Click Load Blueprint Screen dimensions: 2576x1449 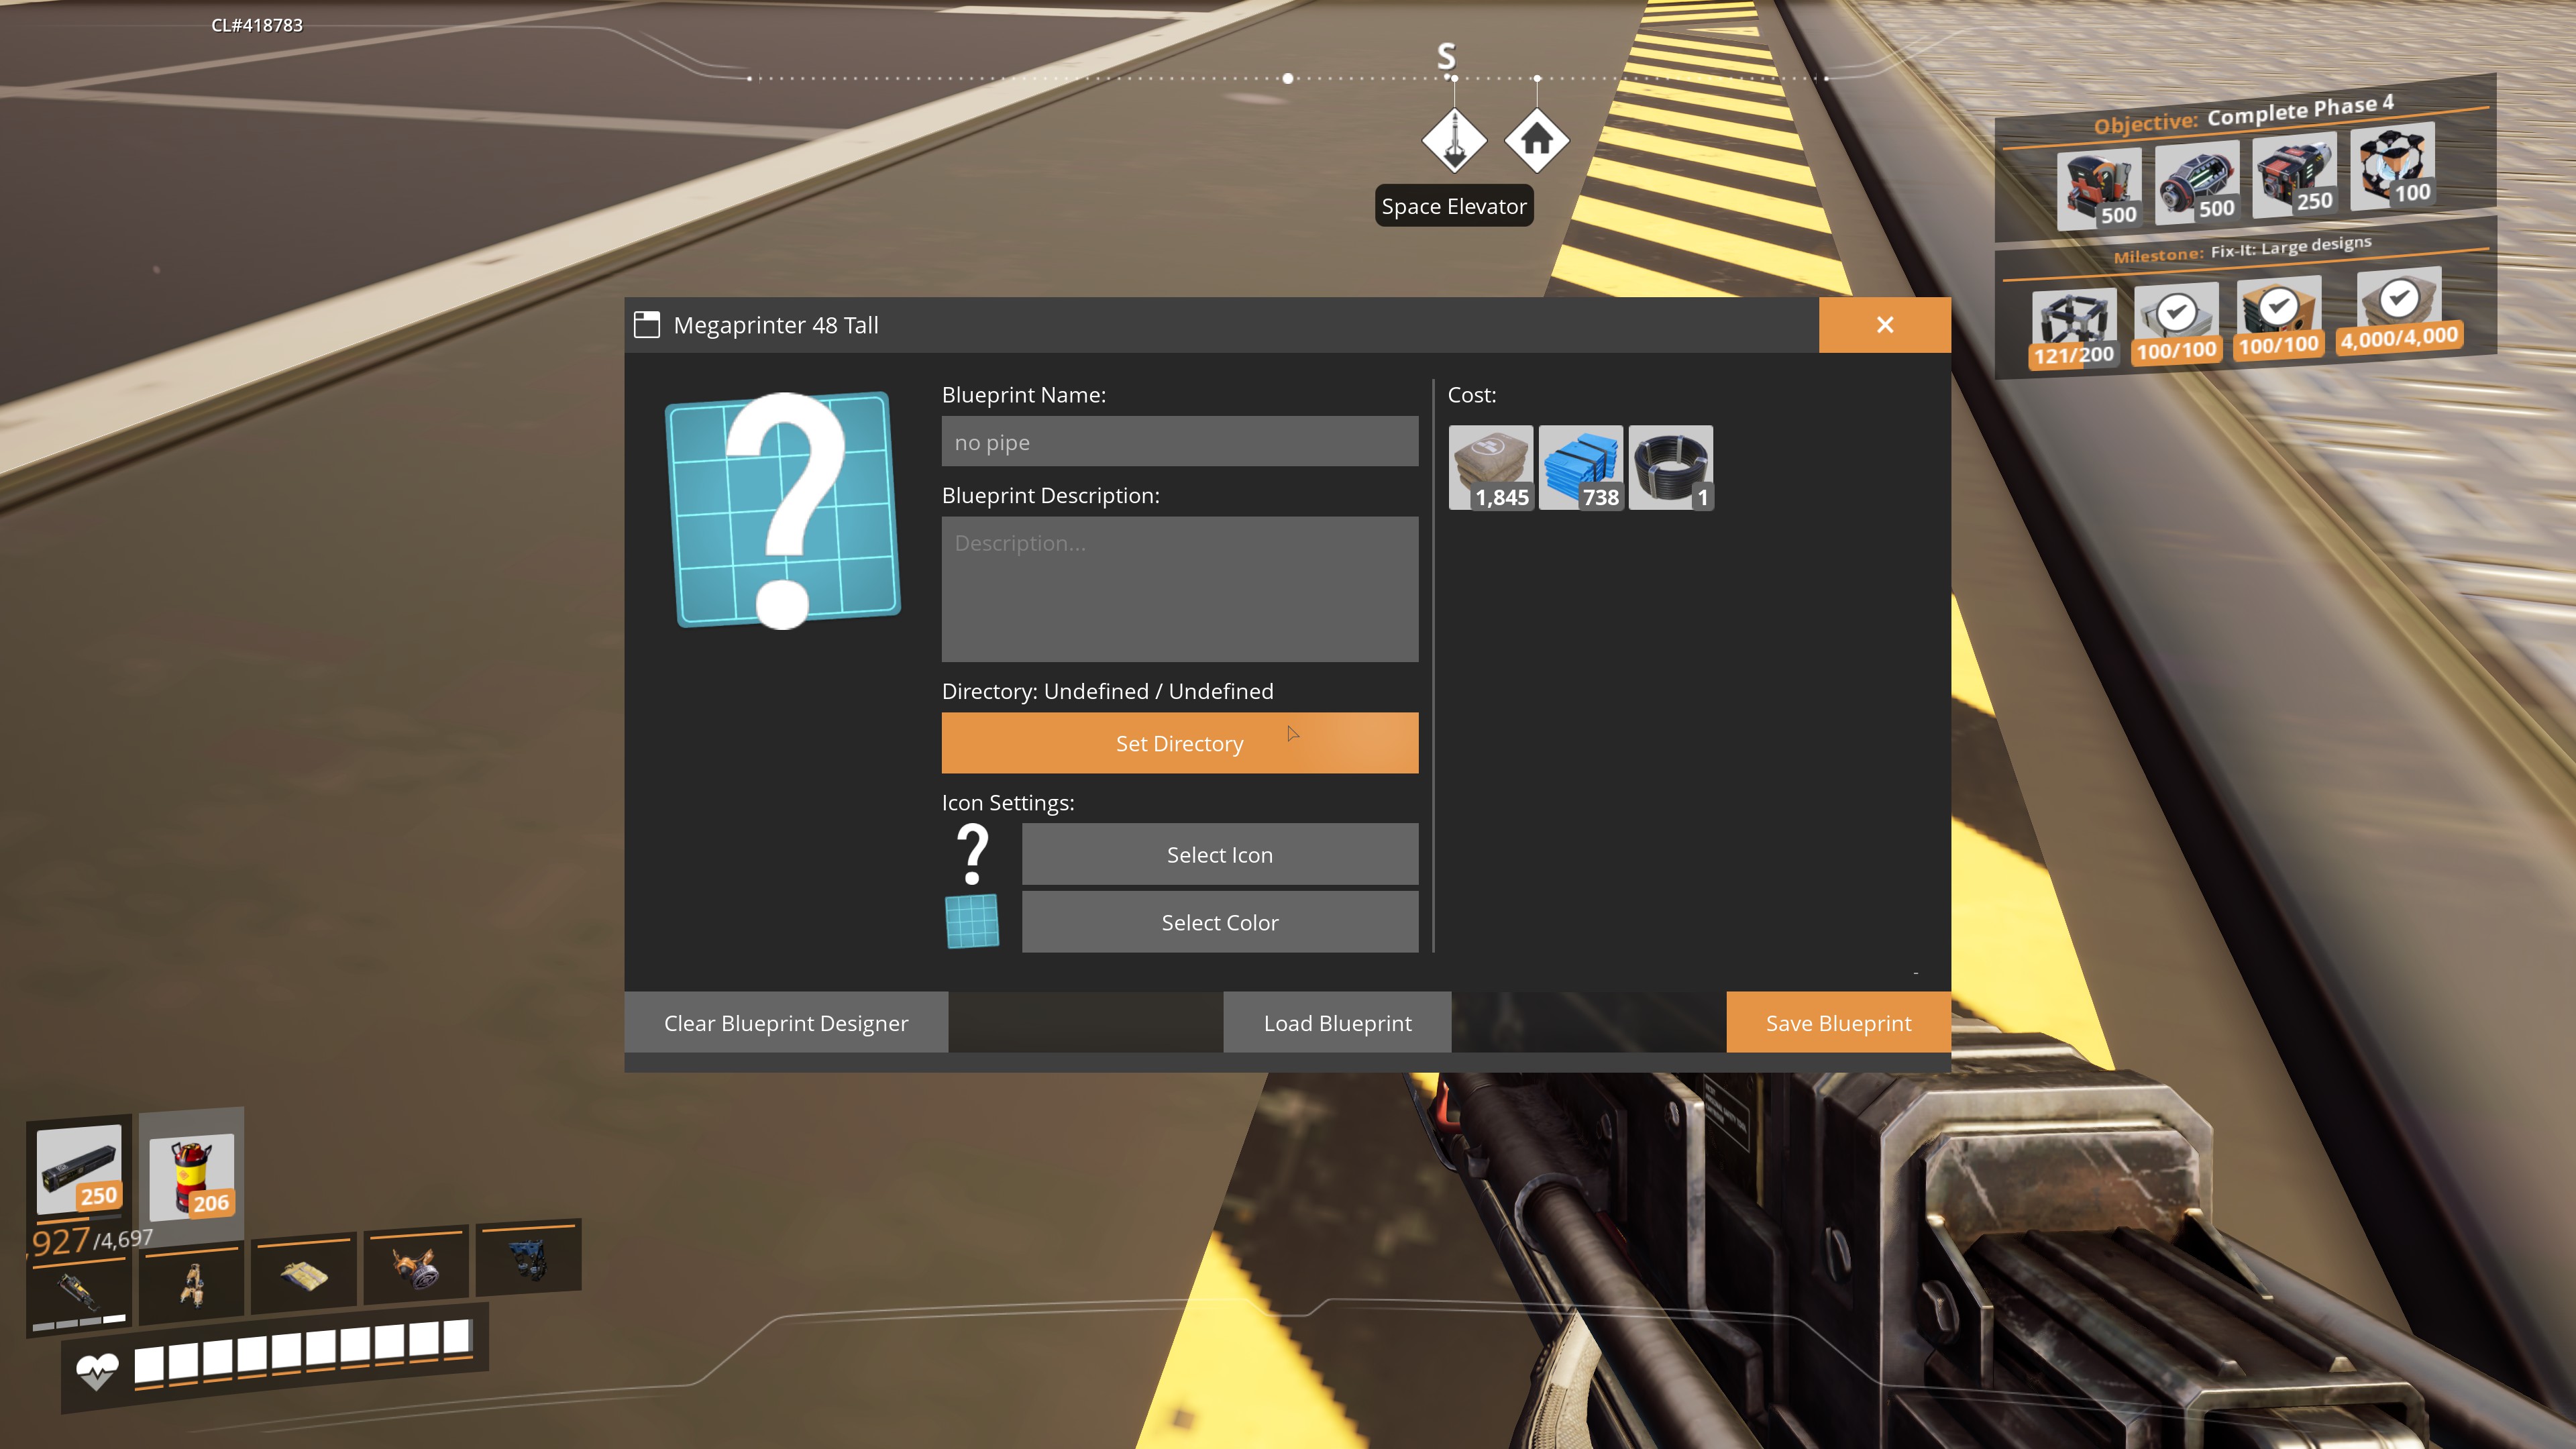(x=1337, y=1022)
